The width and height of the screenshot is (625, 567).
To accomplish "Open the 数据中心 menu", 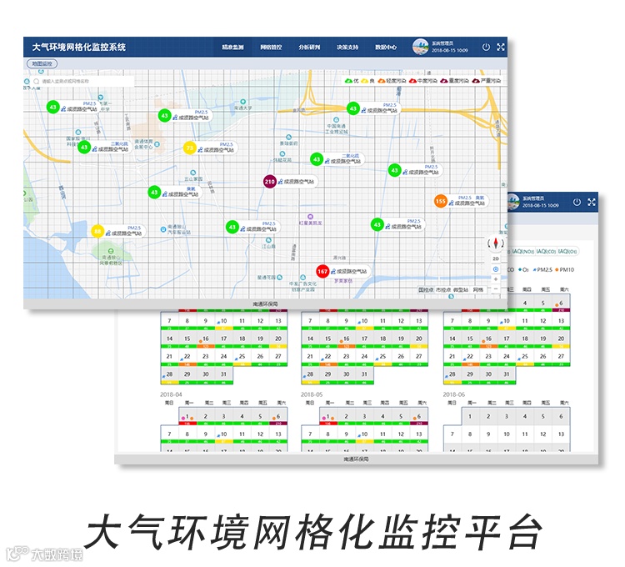I will (386, 47).
